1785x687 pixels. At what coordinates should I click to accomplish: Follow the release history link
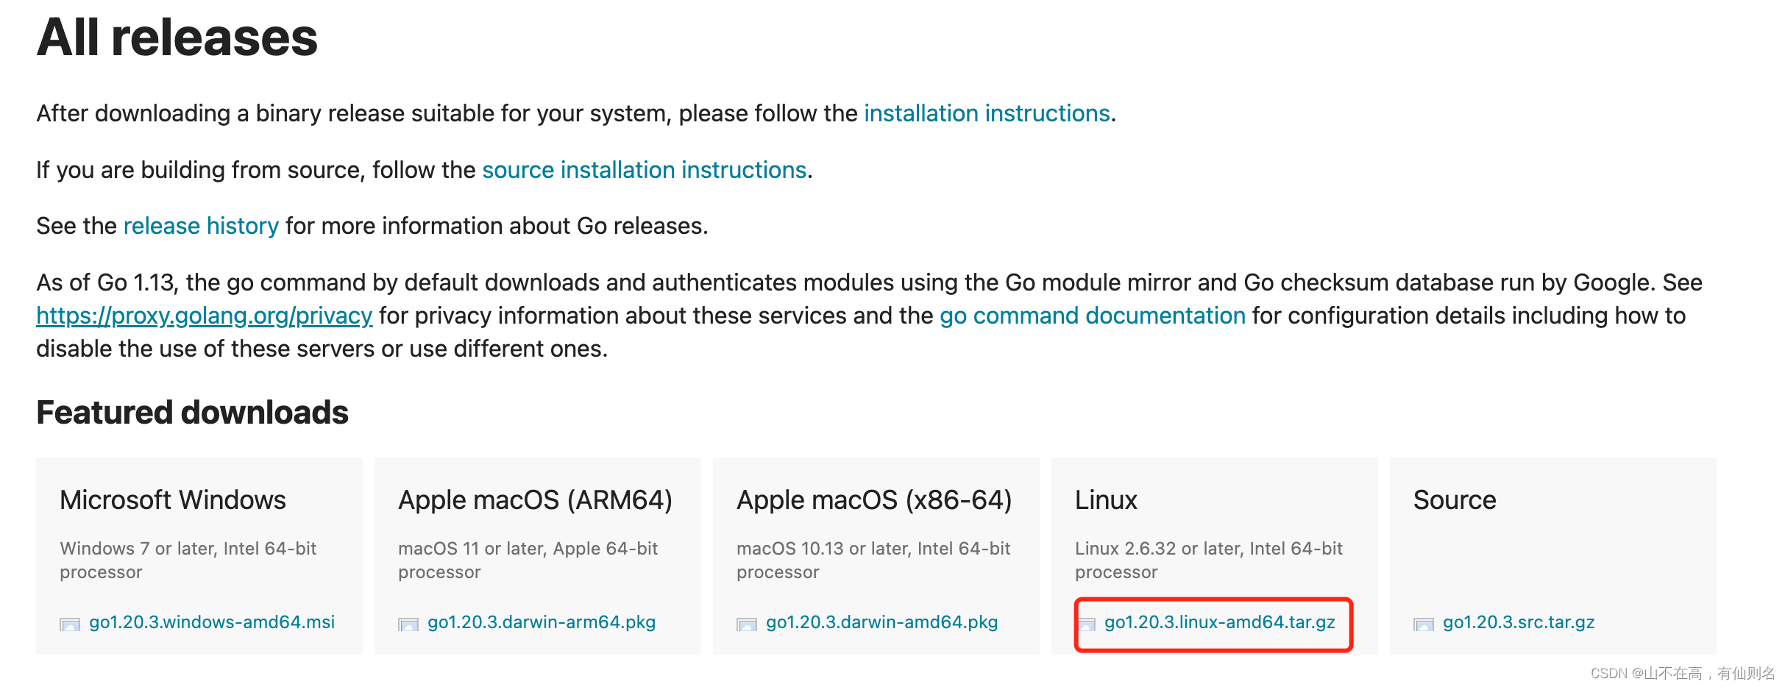point(201,226)
